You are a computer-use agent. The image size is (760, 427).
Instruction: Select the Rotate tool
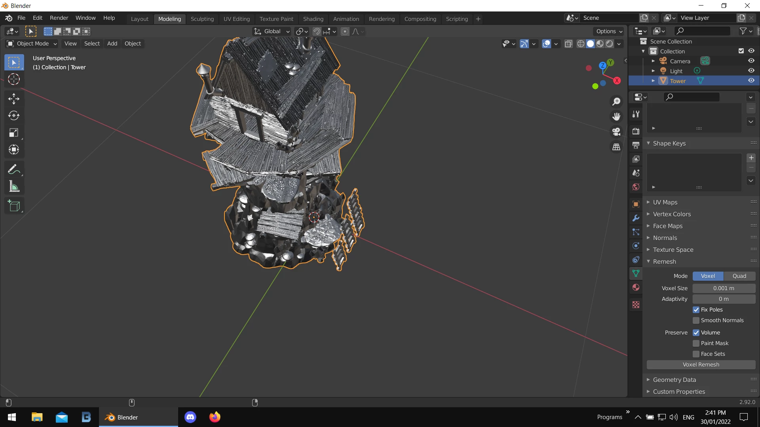coord(14,115)
